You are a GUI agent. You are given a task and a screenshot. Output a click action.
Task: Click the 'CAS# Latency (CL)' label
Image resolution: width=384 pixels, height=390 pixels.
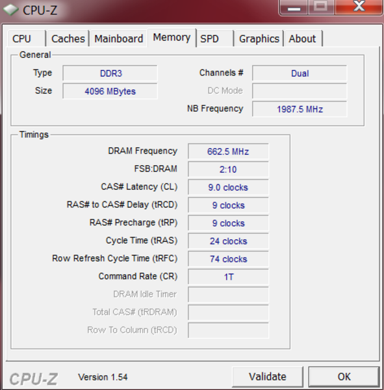point(139,187)
